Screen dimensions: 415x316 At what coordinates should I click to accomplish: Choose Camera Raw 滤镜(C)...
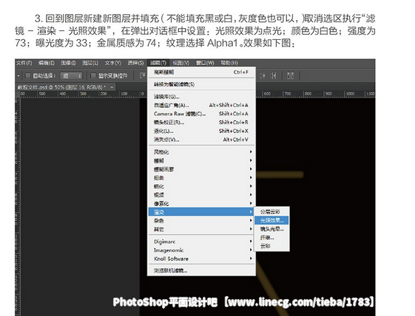click(201, 114)
